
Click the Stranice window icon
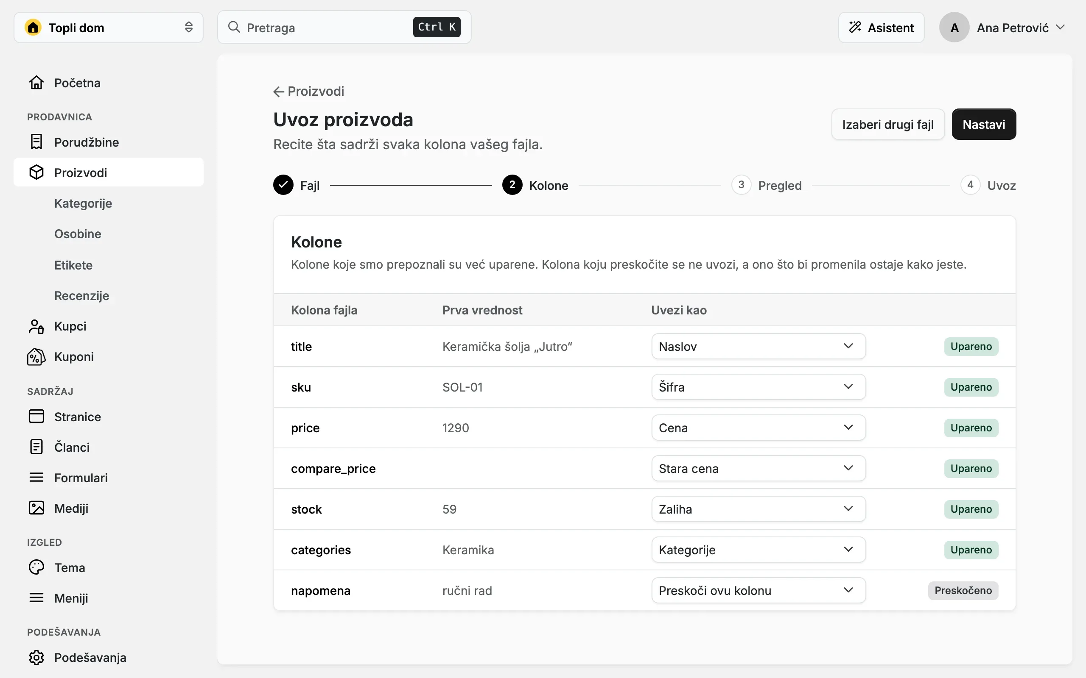click(x=36, y=417)
